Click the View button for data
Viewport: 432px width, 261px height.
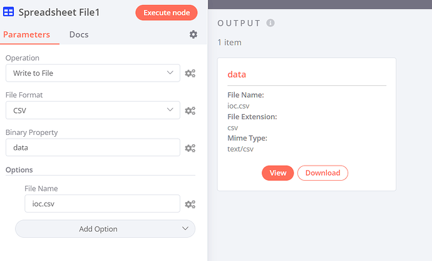277,173
